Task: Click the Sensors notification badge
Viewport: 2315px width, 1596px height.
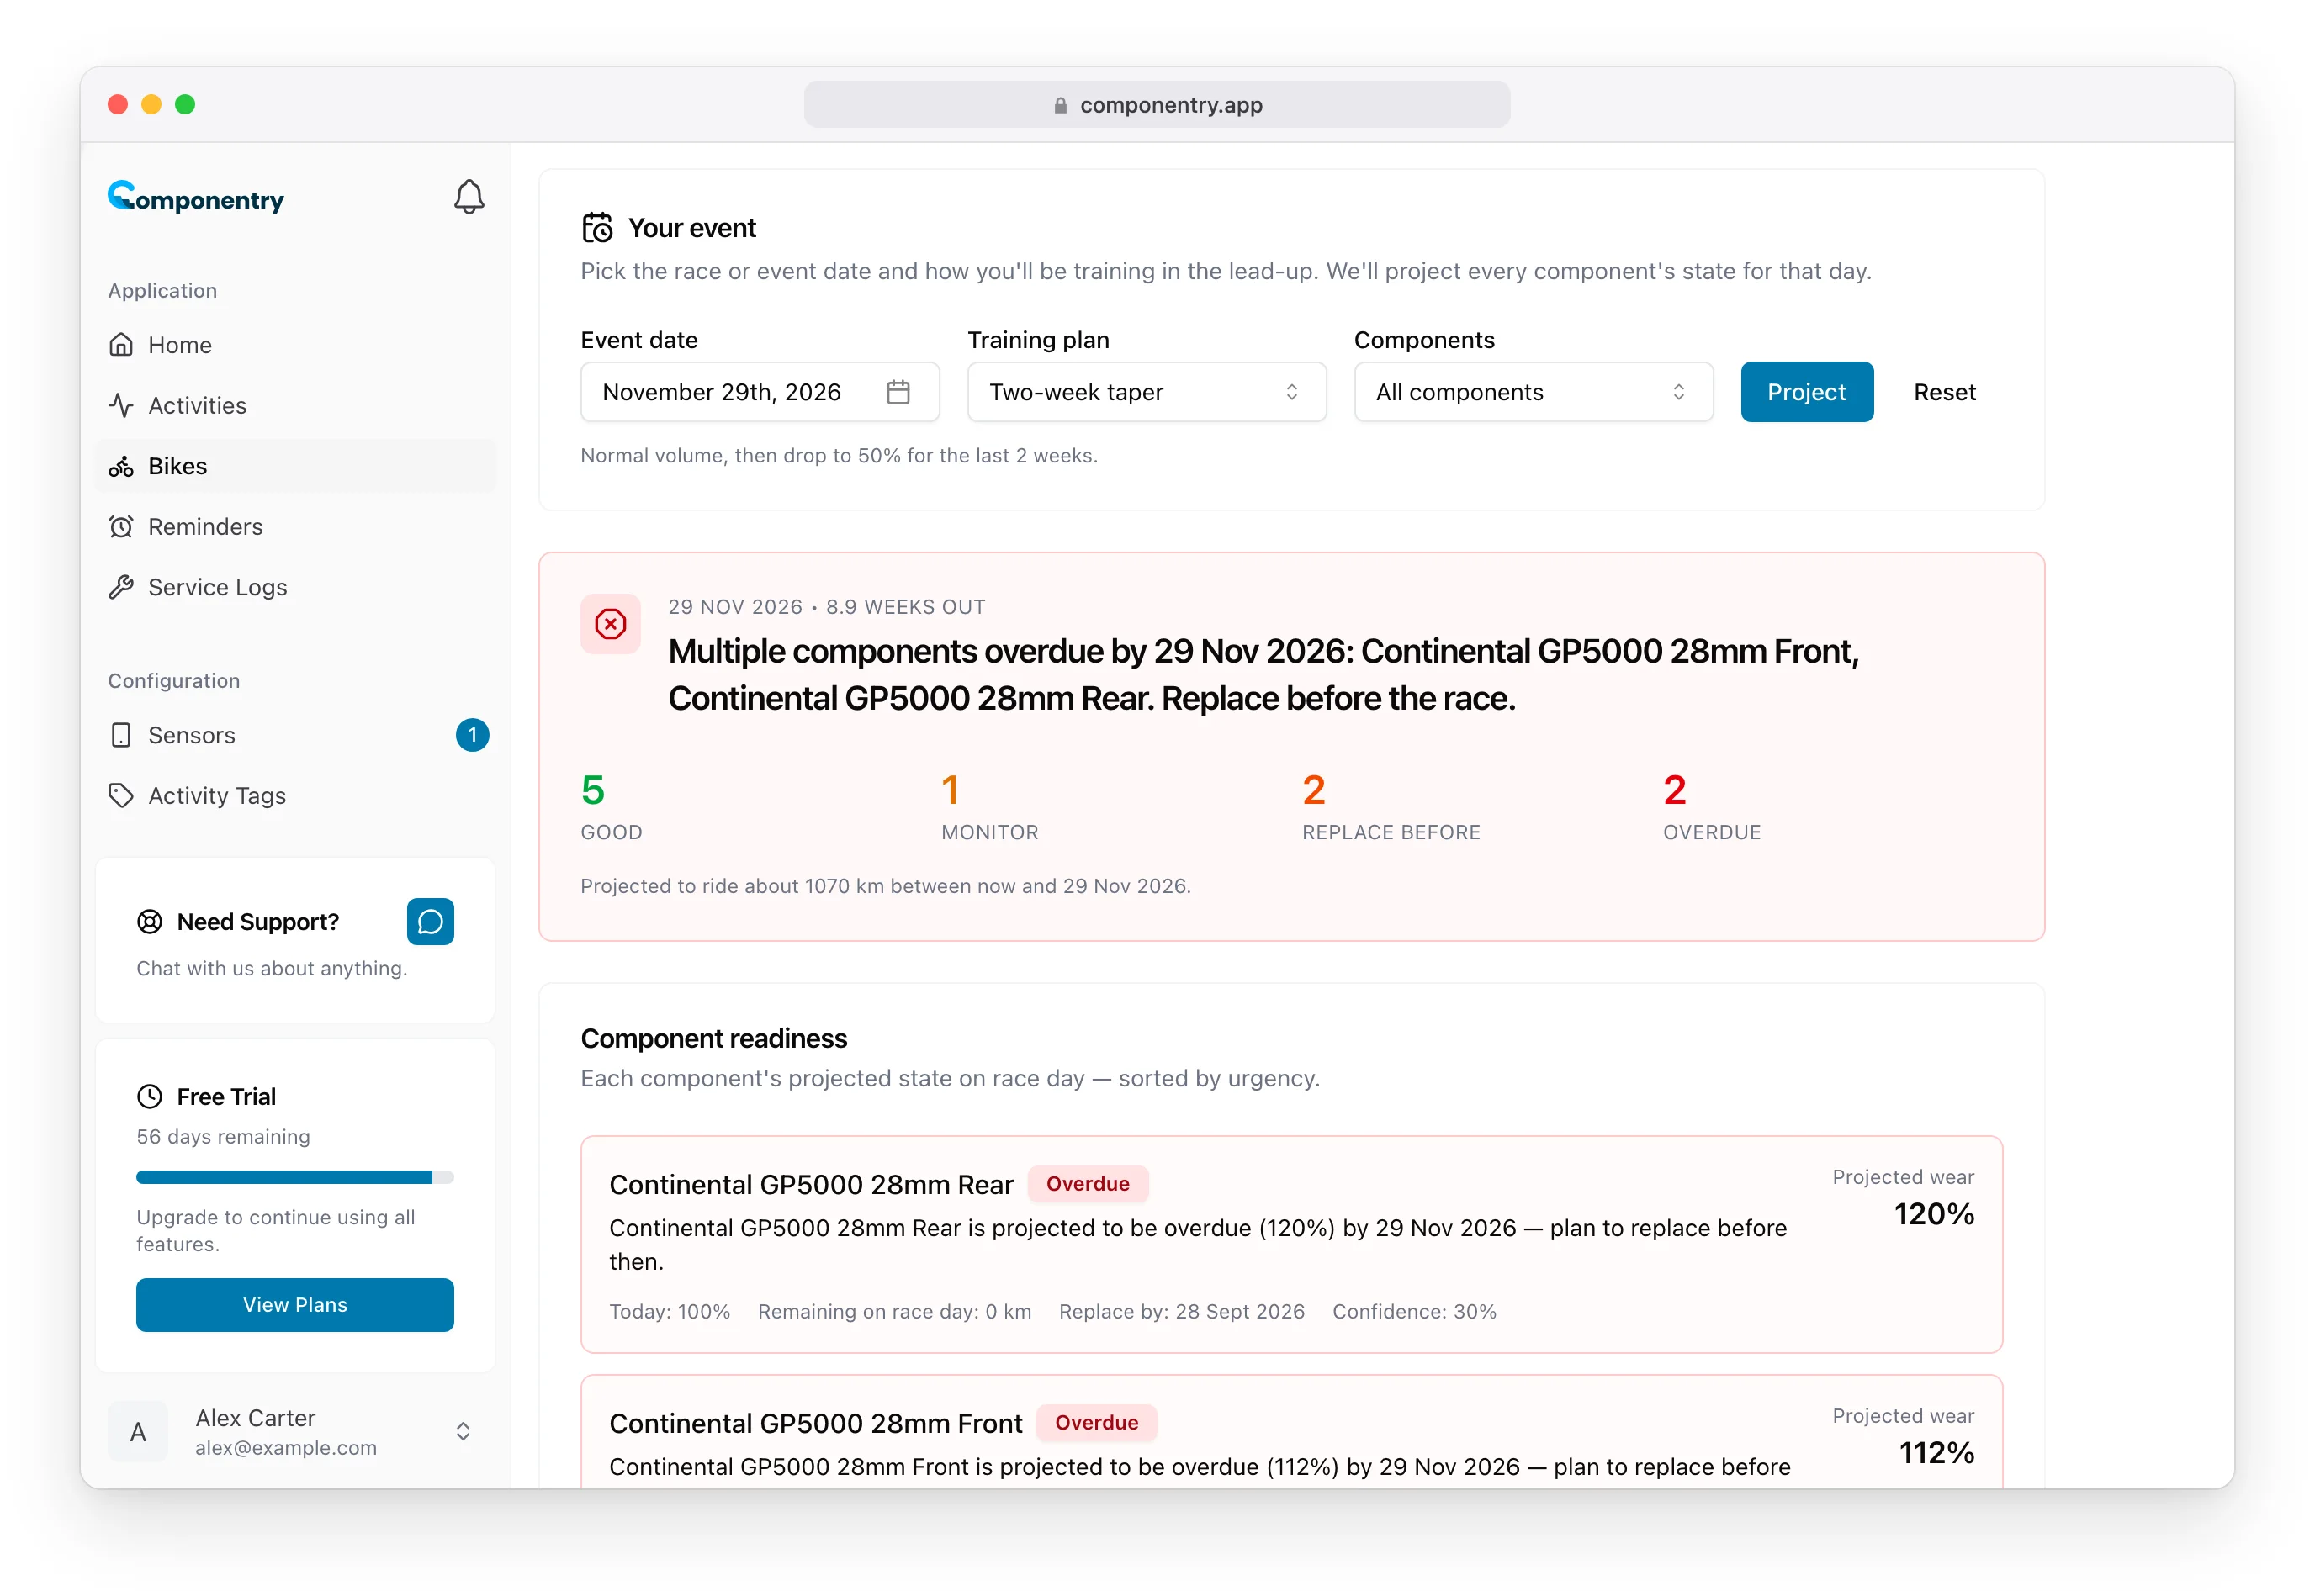Action: click(472, 735)
